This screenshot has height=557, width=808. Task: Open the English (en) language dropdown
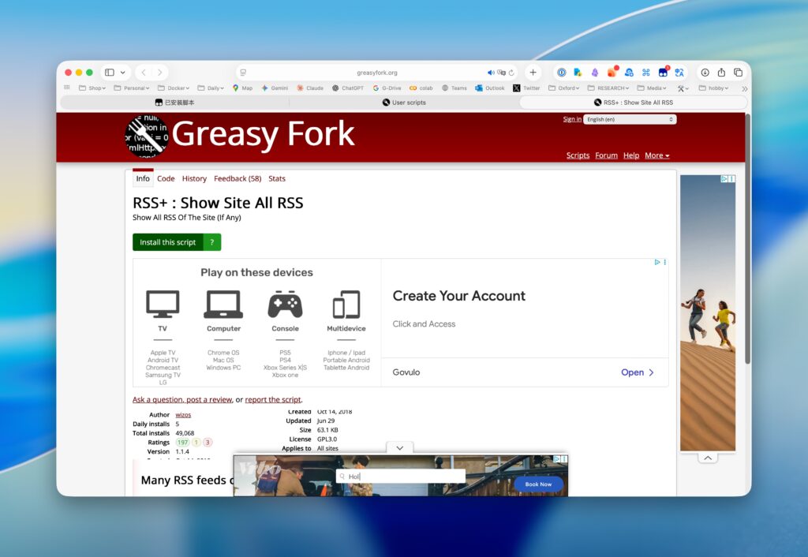point(630,120)
